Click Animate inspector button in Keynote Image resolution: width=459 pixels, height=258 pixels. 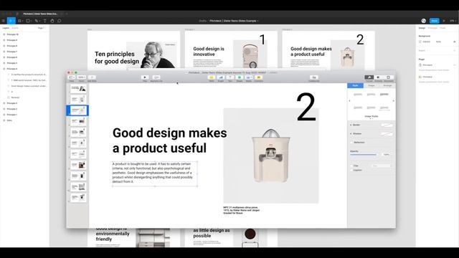[x=379, y=77]
